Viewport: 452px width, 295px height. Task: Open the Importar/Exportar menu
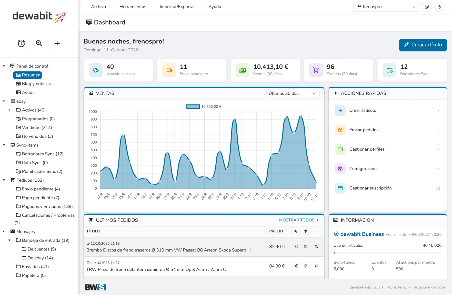[x=177, y=7]
